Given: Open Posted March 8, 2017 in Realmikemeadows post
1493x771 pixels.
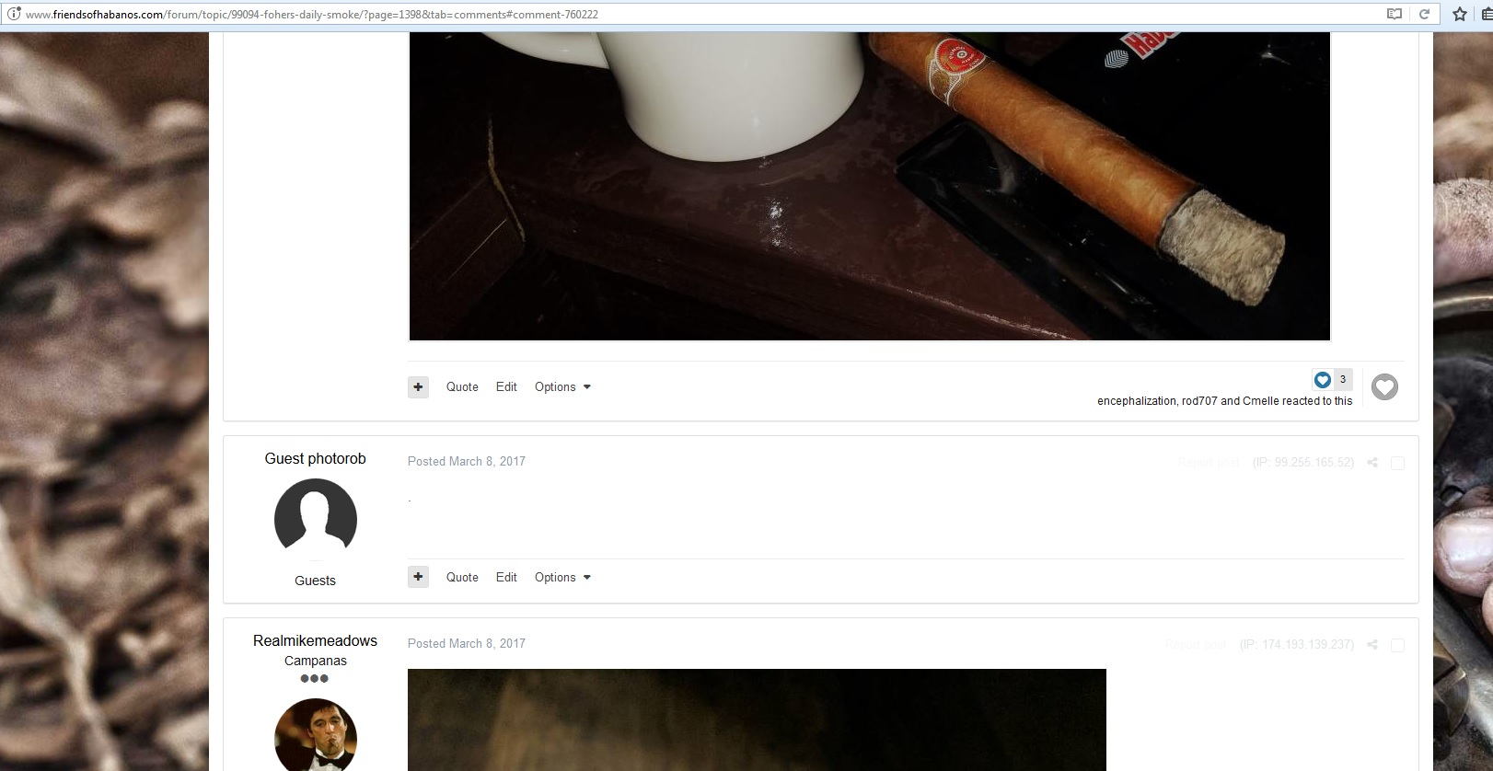Looking at the screenshot, I should point(467,644).
